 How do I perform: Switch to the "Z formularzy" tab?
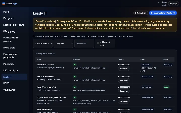(x=141, y=13)
